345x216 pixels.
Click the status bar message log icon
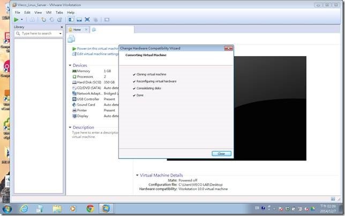click(x=333, y=199)
